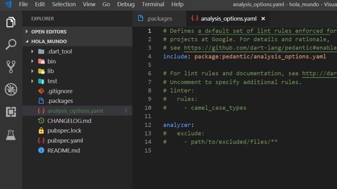Expand the .dart_tool folder arrow

pyautogui.click(x=32, y=51)
